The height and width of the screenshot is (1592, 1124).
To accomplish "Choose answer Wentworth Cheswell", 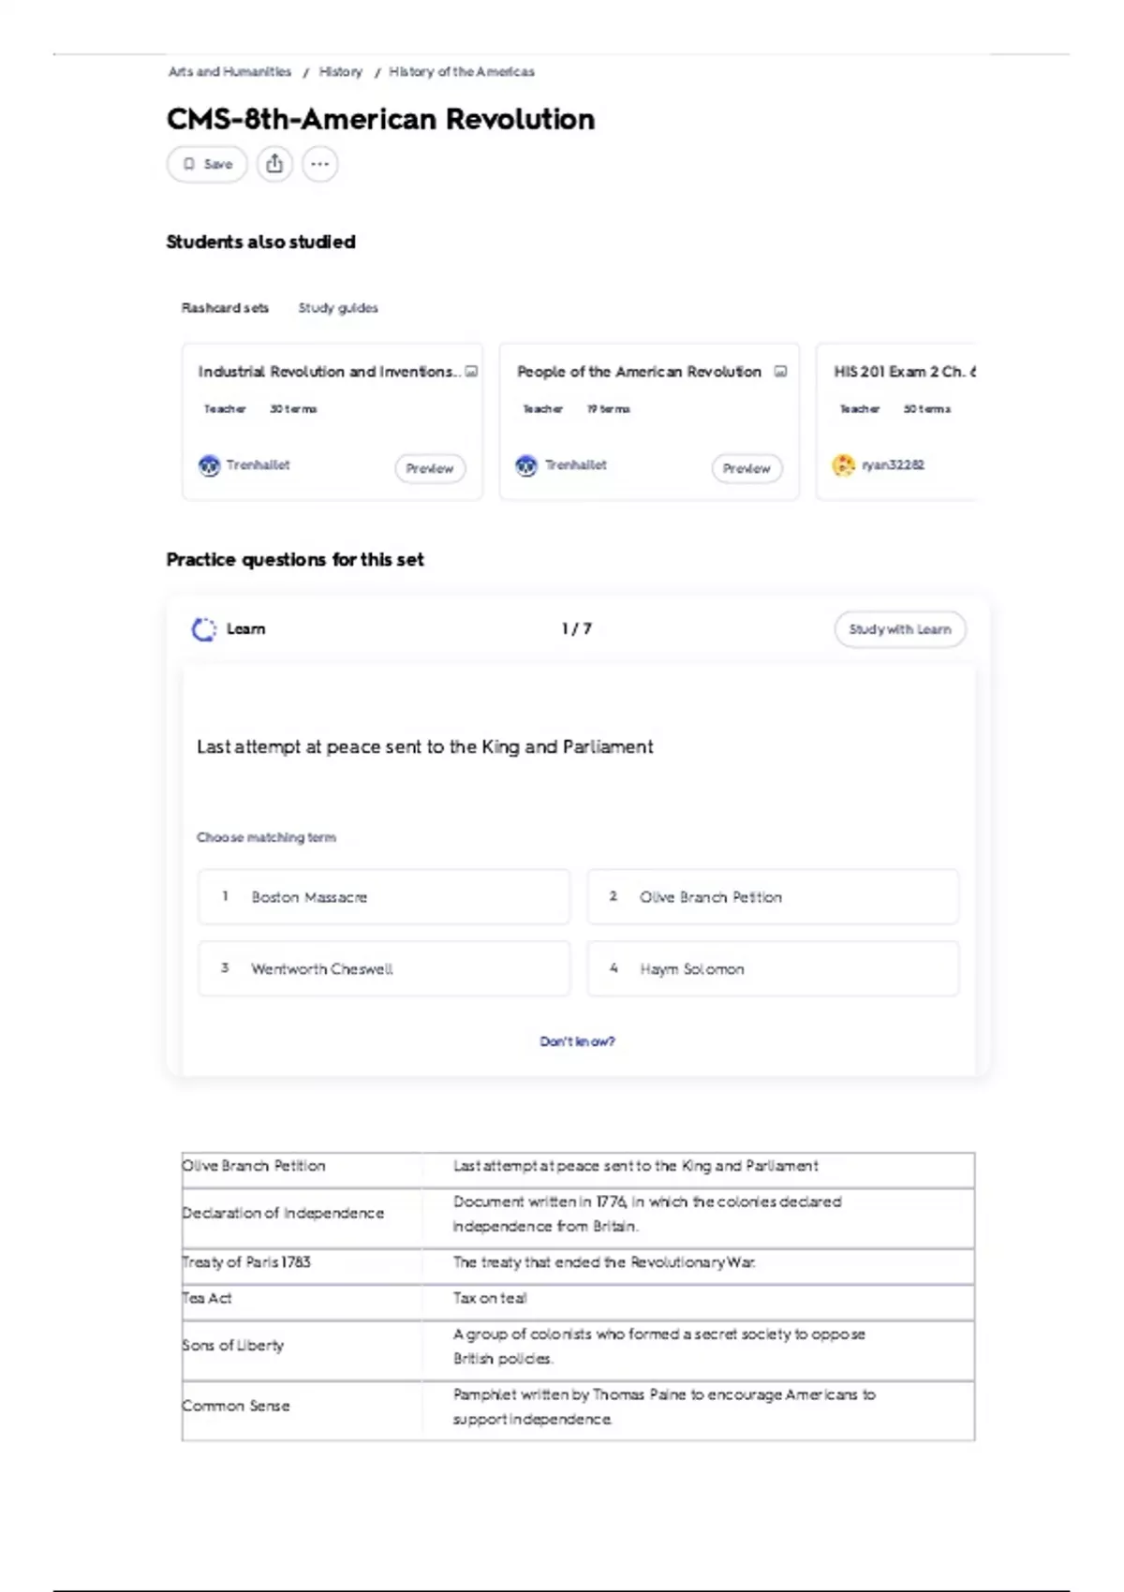I will (x=384, y=968).
